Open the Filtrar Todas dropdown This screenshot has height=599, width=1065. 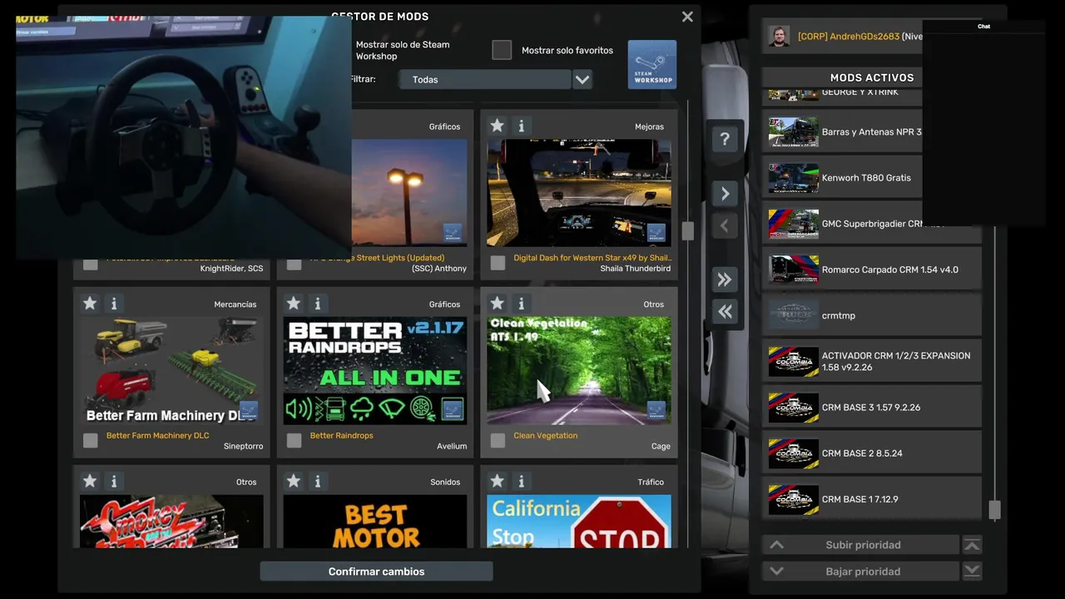(x=484, y=79)
